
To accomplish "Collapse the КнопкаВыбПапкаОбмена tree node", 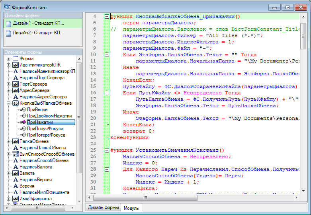I will [x=8, y=103].
